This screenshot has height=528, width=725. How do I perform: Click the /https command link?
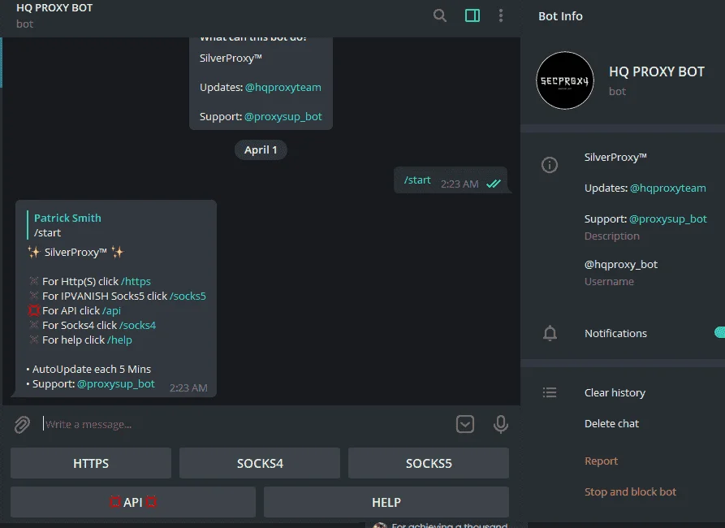[136, 281]
